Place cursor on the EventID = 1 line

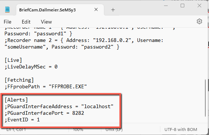tap(22, 120)
